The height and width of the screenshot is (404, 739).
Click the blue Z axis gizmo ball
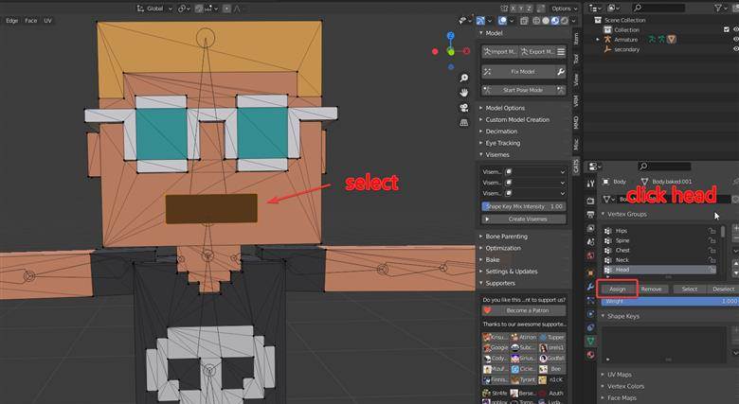pyautogui.click(x=451, y=36)
